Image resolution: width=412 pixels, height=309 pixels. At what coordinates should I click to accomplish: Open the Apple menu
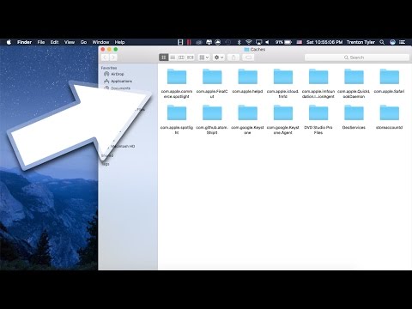click(9, 42)
